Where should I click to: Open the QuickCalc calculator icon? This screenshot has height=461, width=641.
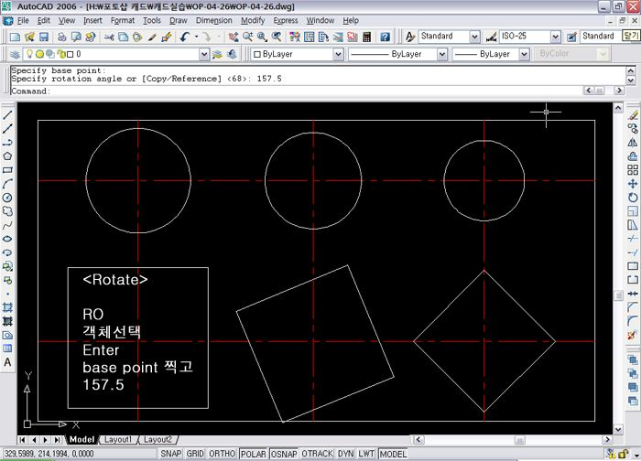point(366,37)
